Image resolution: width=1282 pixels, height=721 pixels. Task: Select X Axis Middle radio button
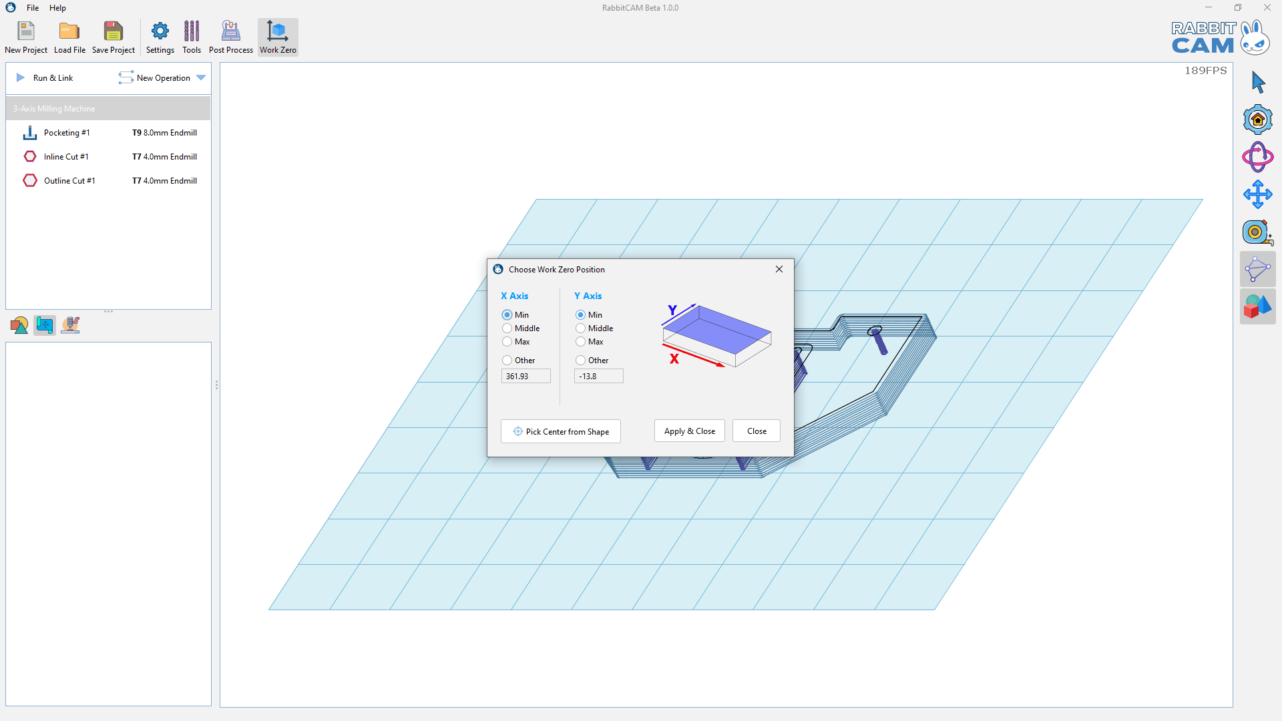[x=507, y=328]
